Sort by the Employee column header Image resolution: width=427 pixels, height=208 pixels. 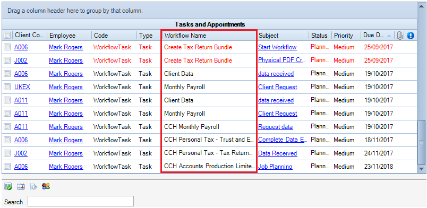coord(69,36)
